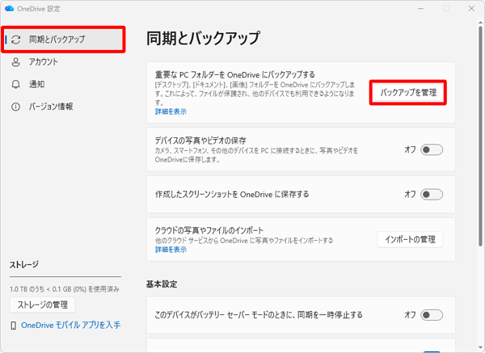Toggle デバイスの写真やビデオの保存 switch

pyautogui.click(x=432, y=149)
